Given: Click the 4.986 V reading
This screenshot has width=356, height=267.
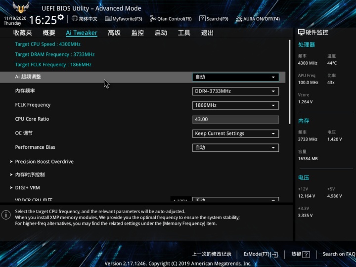Looking at the screenshot, I should (x=334, y=196).
